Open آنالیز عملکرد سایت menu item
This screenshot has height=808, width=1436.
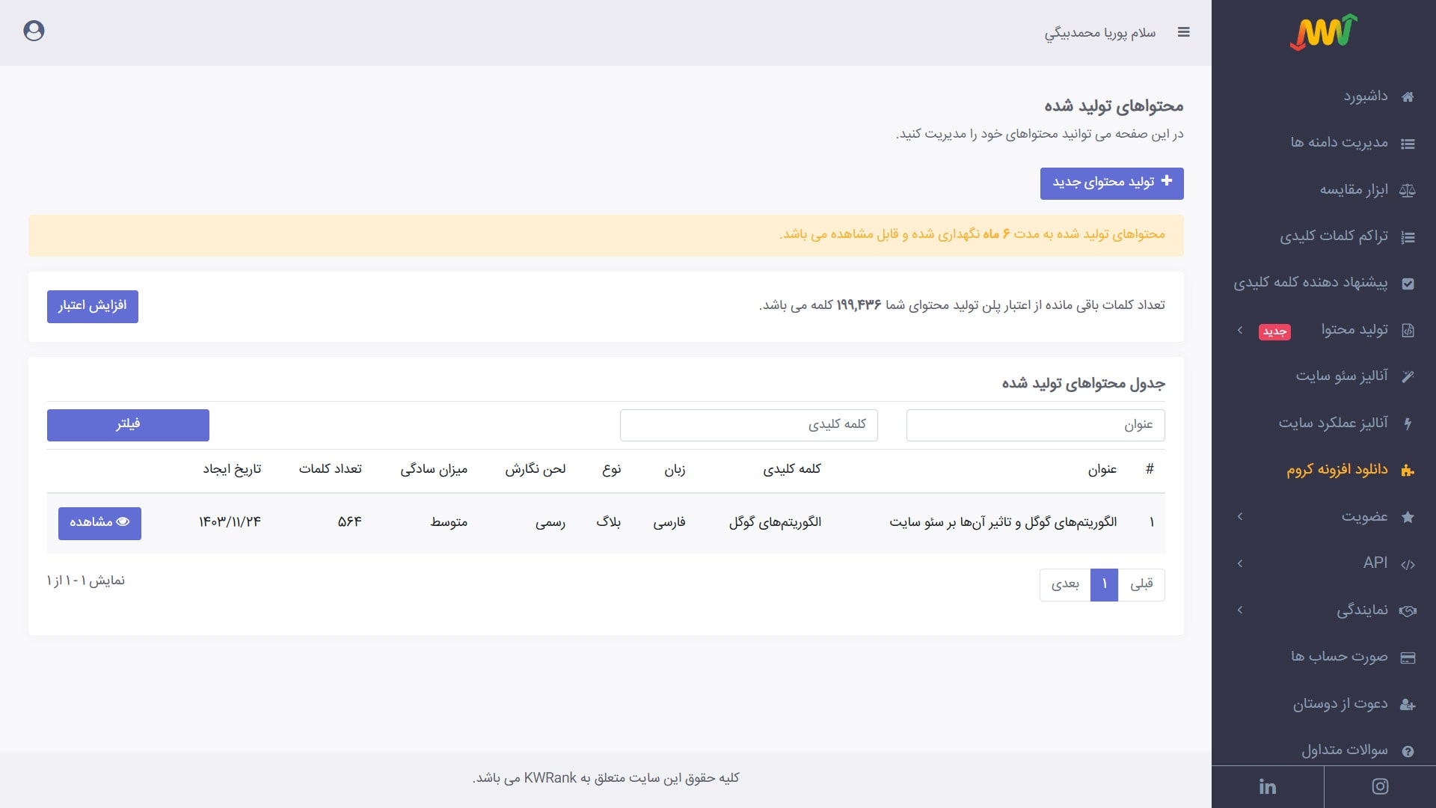[x=1333, y=423]
